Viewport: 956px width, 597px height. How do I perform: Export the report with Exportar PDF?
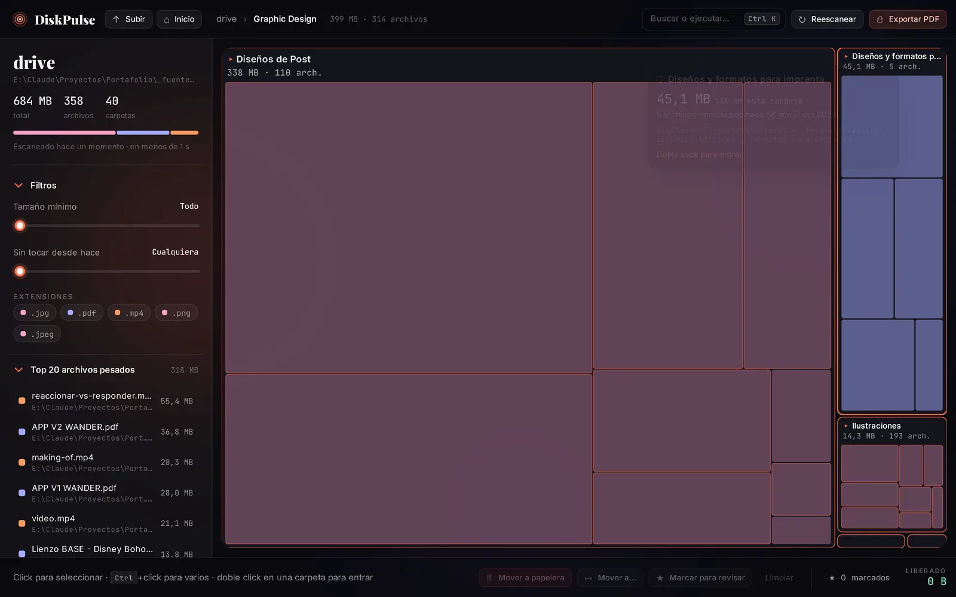click(907, 19)
